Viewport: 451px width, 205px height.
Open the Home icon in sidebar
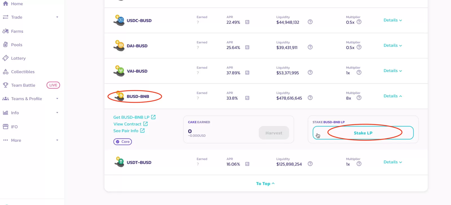5,4
